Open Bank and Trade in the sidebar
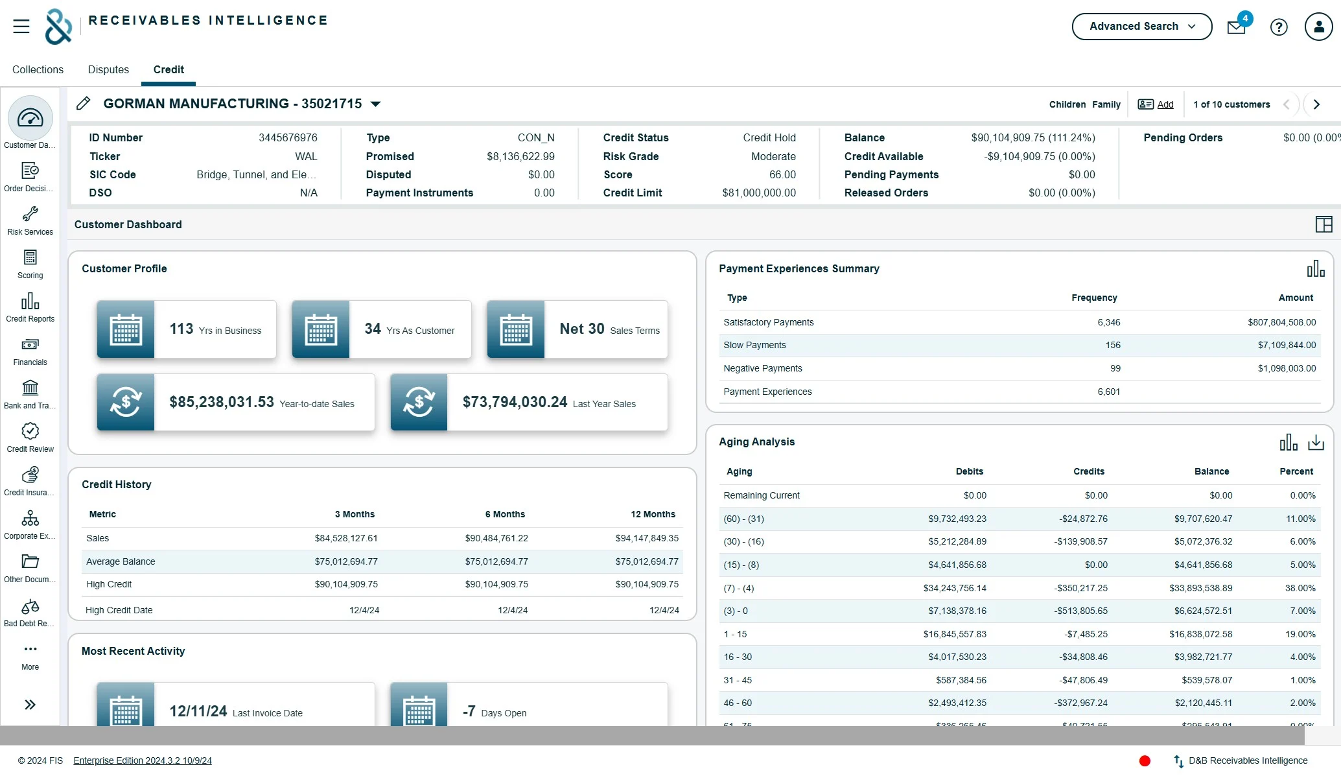 click(30, 394)
